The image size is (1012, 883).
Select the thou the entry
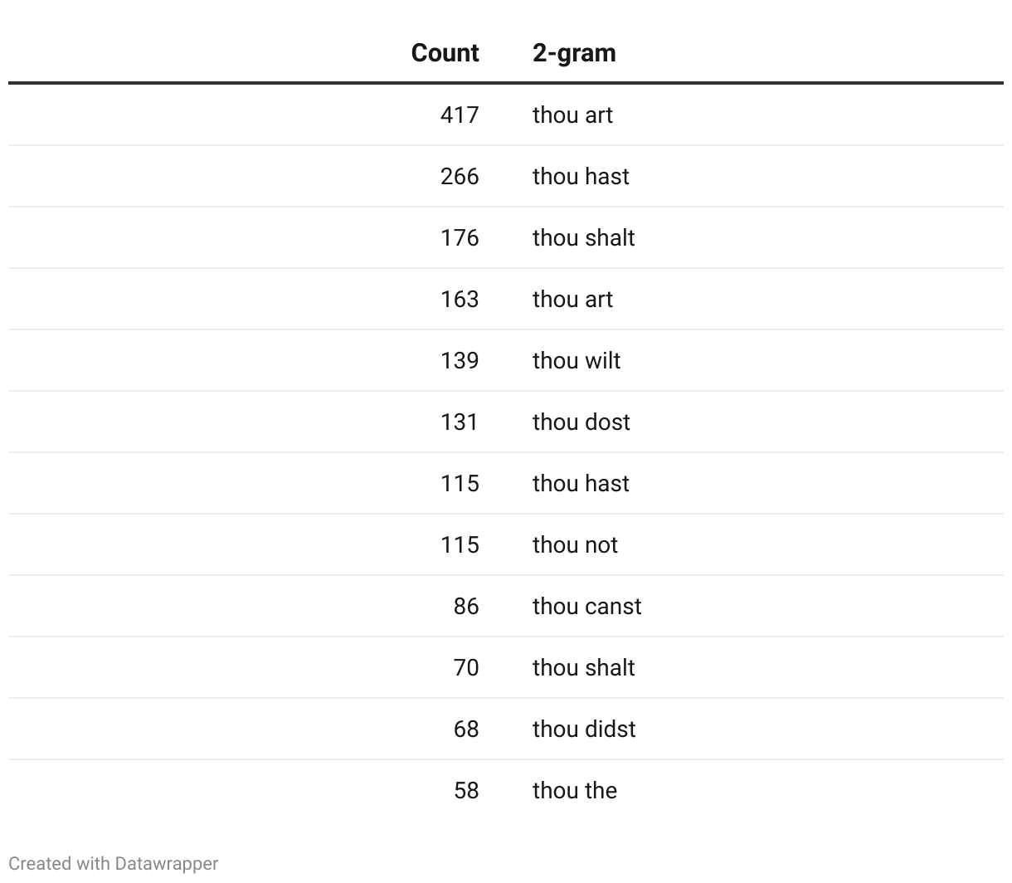point(575,790)
